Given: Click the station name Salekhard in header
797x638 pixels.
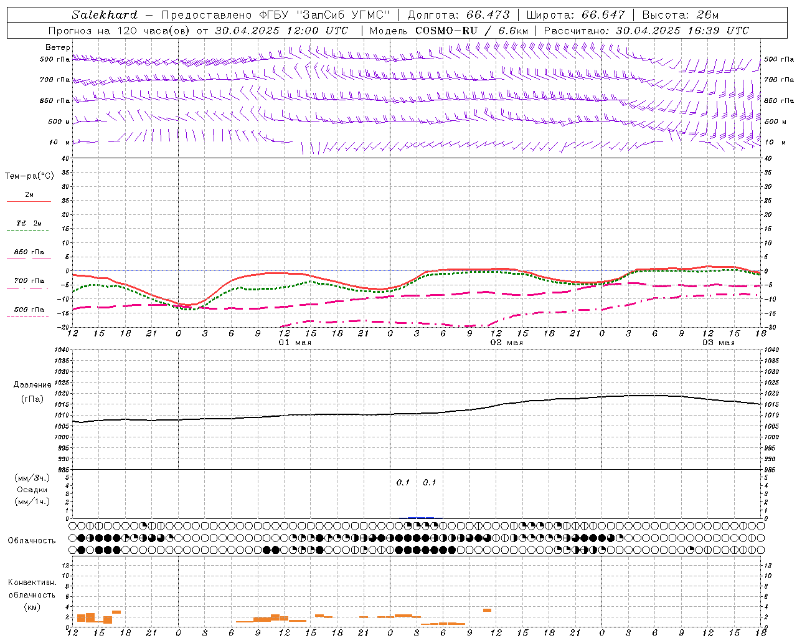Looking at the screenshot, I should point(104,15).
